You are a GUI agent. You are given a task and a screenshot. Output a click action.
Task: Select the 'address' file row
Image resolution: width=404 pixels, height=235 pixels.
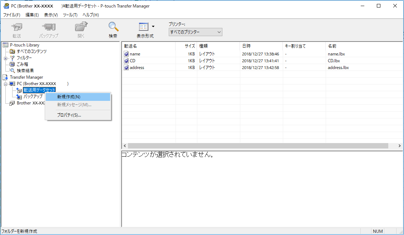[x=262, y=68]
